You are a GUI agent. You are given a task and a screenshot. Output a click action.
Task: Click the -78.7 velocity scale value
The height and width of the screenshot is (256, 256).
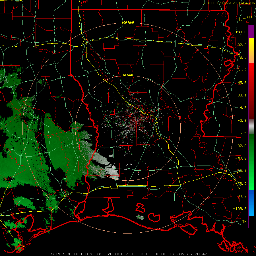pos(241,184)
